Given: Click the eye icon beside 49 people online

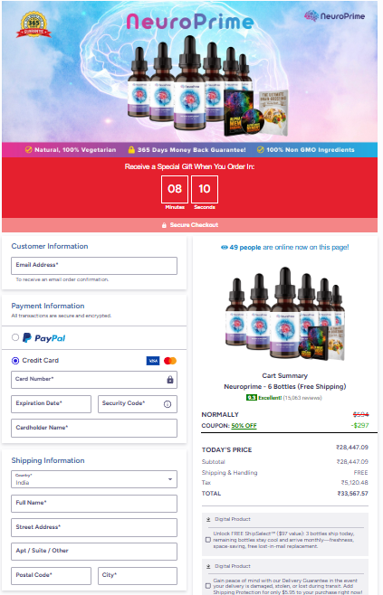Looking at the screenshot, I should click(225, 248).
